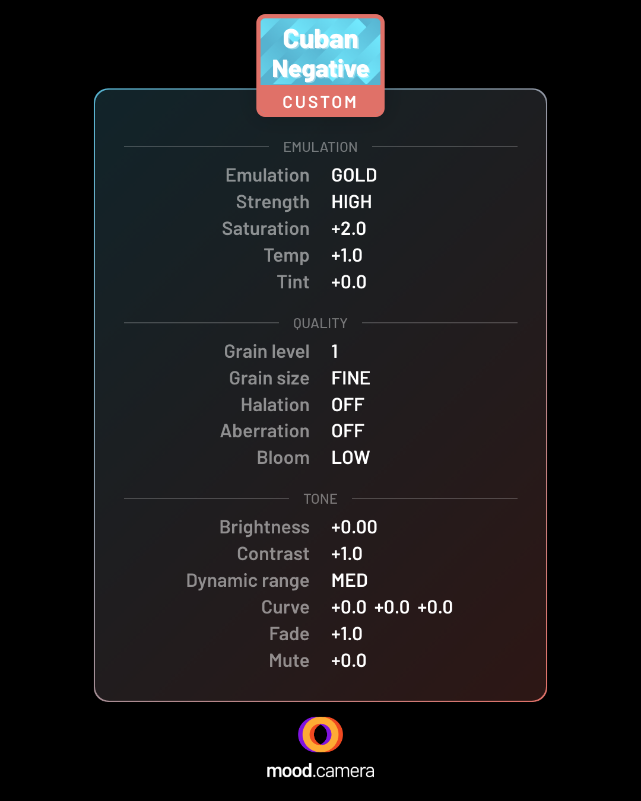Open the mood.camera text link

[x=320, y=771]
